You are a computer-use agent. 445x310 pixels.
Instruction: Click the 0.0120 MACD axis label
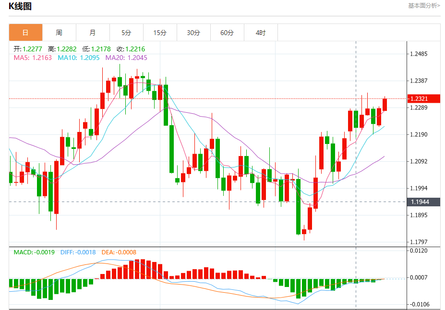(419, 250)
